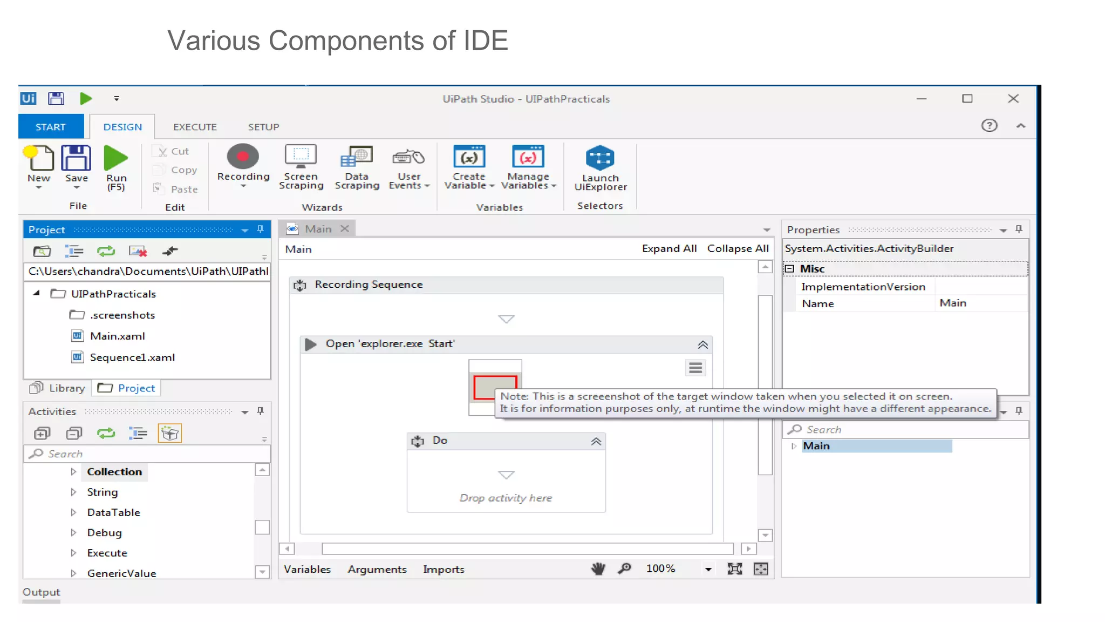Image resolution: width=1105 pixels, height=622 pixels.
Task: Click Collapse All icon in Activities panel
Action: click(x=74, y=433)
